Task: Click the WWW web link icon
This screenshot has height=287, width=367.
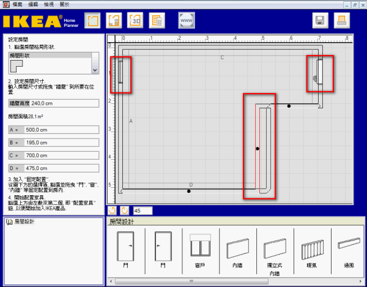Action: pos(187,21)
